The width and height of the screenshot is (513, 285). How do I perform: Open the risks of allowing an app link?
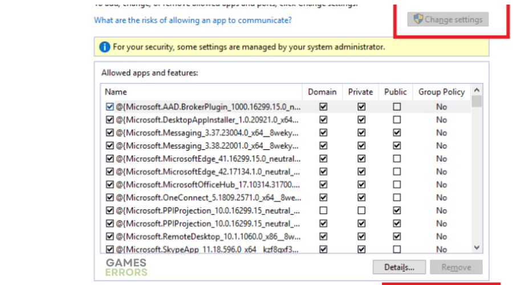pos(193,21)
